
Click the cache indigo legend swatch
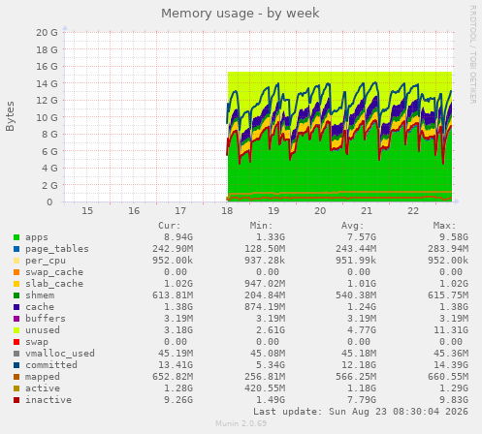16,307
